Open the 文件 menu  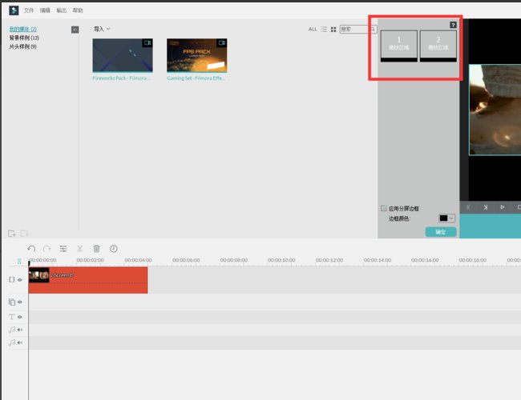point(29,10)
